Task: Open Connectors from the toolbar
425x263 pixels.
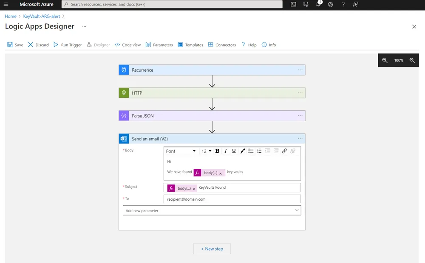Action: tap(222, 45)
